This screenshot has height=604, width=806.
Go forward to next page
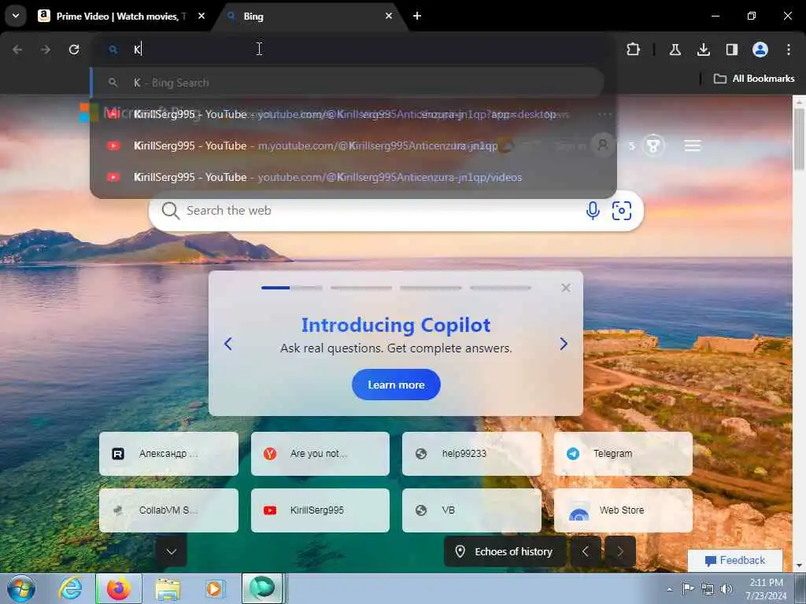click(45, 50)
